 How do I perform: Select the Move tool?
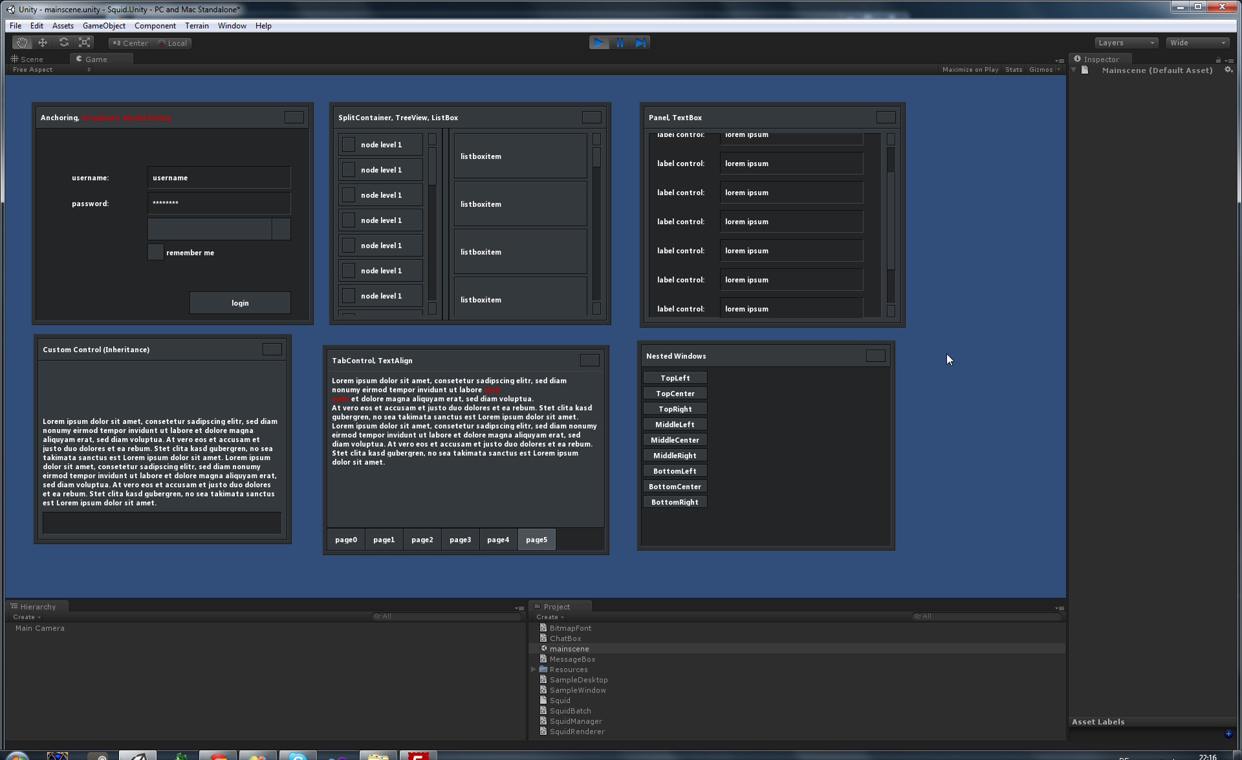click(42, 42)
